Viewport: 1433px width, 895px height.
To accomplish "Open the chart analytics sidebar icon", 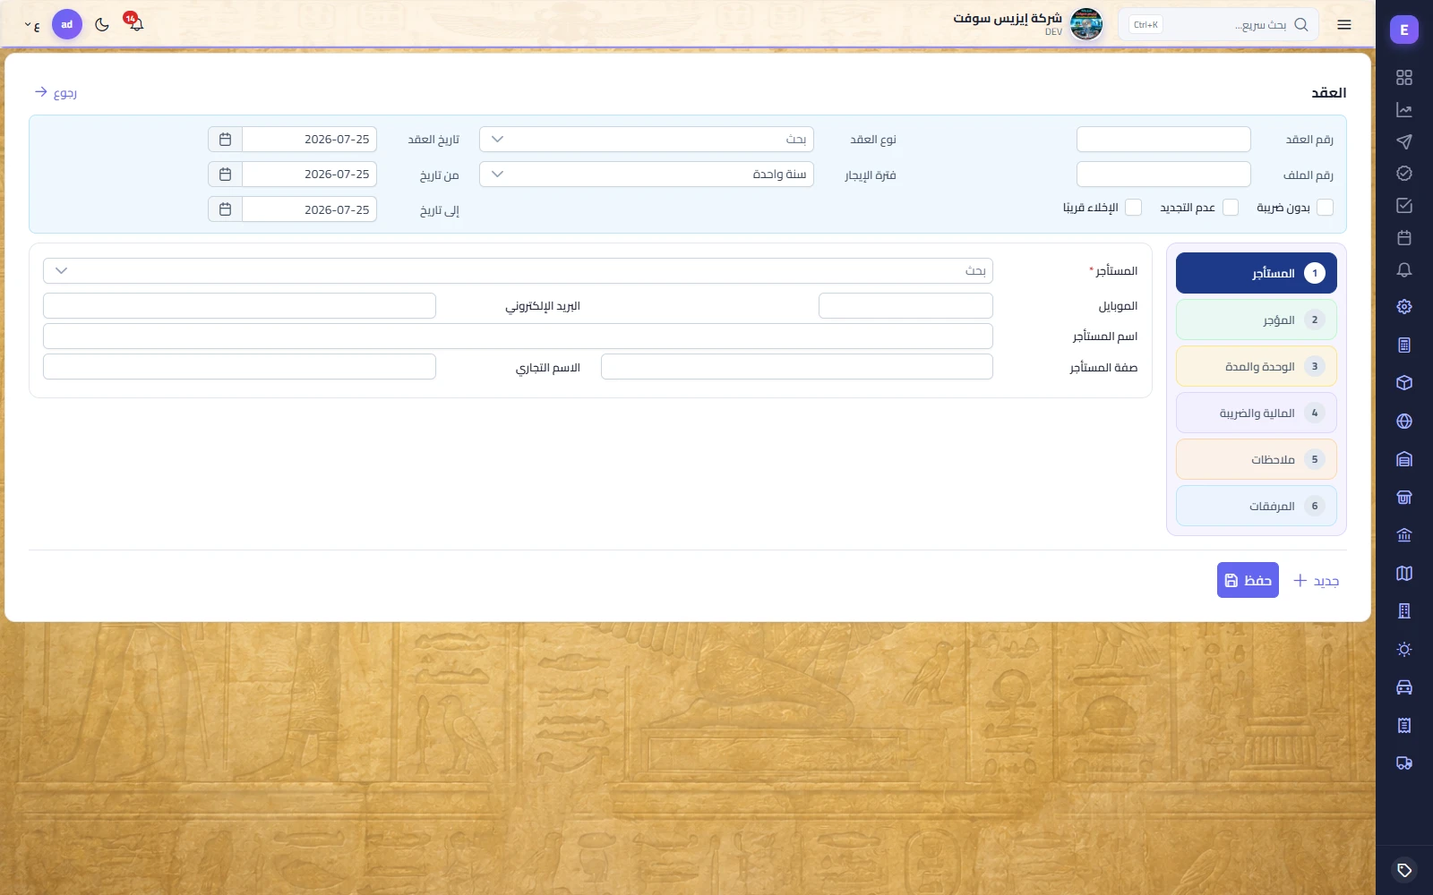I will pos(1403,110).
